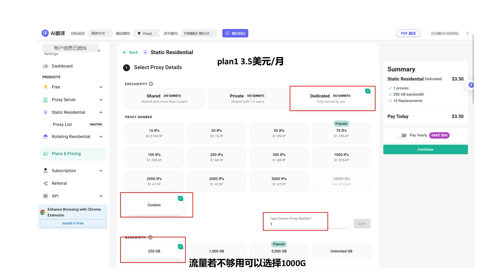Click the PDF 翻译 button

click(408, 33)
